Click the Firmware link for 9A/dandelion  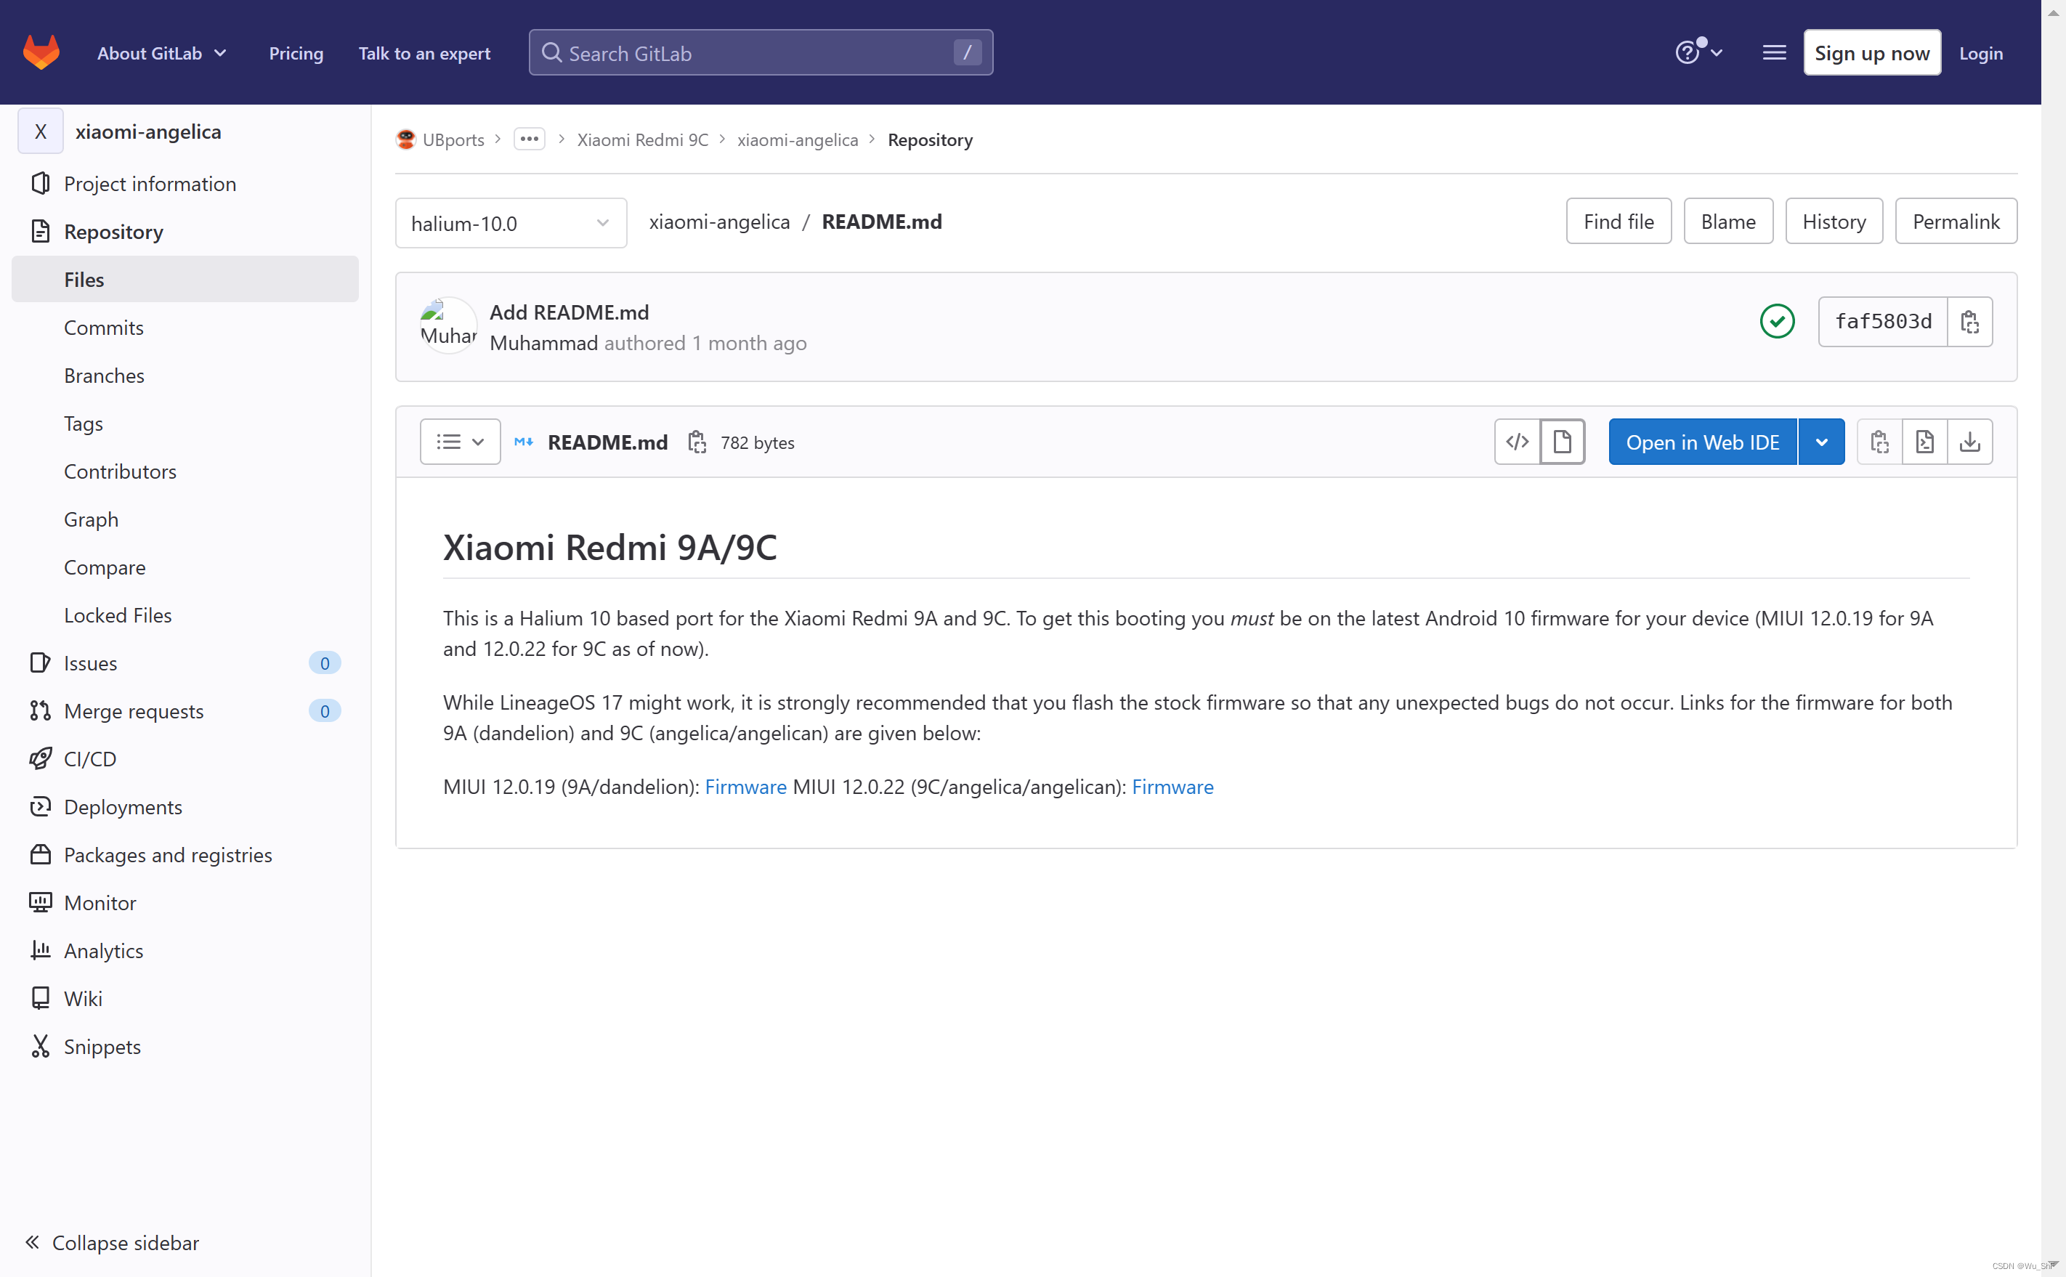745,785
